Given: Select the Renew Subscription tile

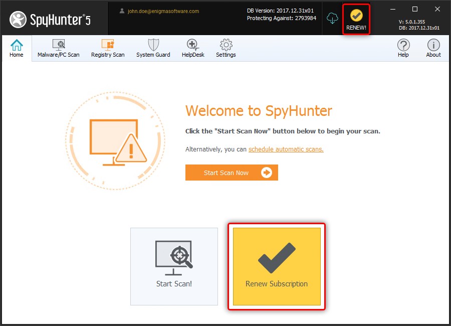Looking at the screenshot, I should pos(277,266).
